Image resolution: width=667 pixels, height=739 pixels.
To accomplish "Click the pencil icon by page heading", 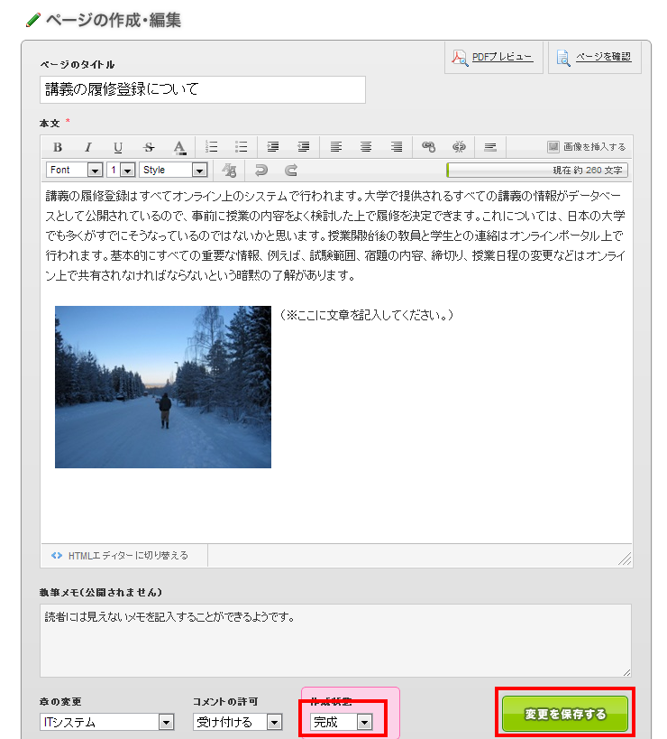I will (x=33, y=20).
